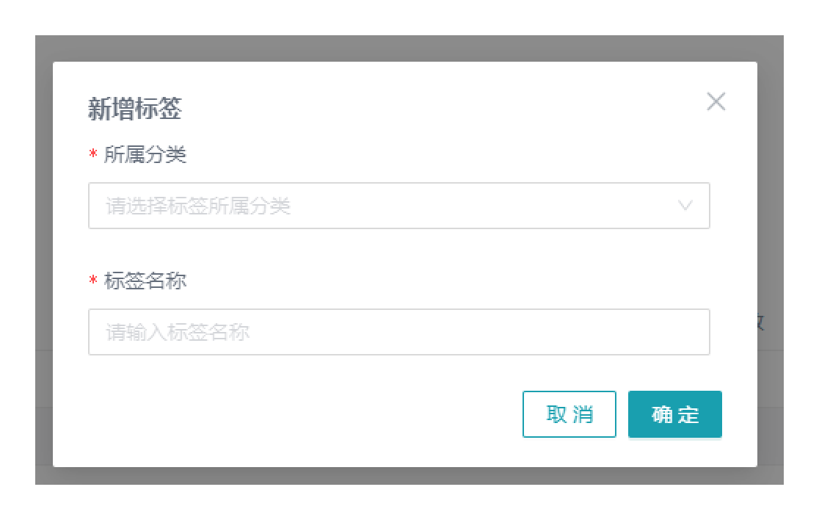Close the 新增标签 dialog with the X icon

click(x=716, y=102)
